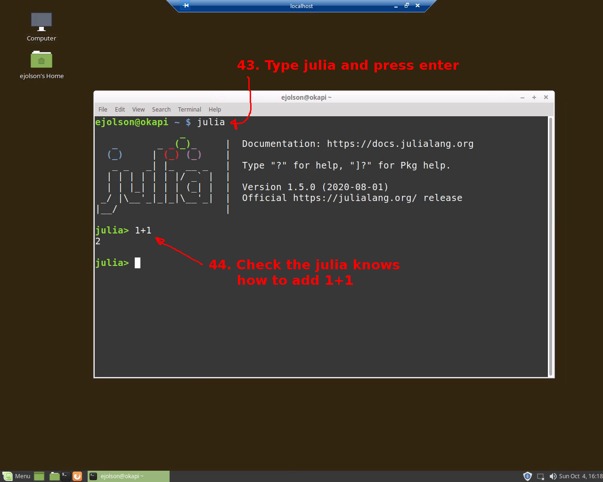
Task: Click the ejolson@okapi shell prompt
Action: [143, 122]
